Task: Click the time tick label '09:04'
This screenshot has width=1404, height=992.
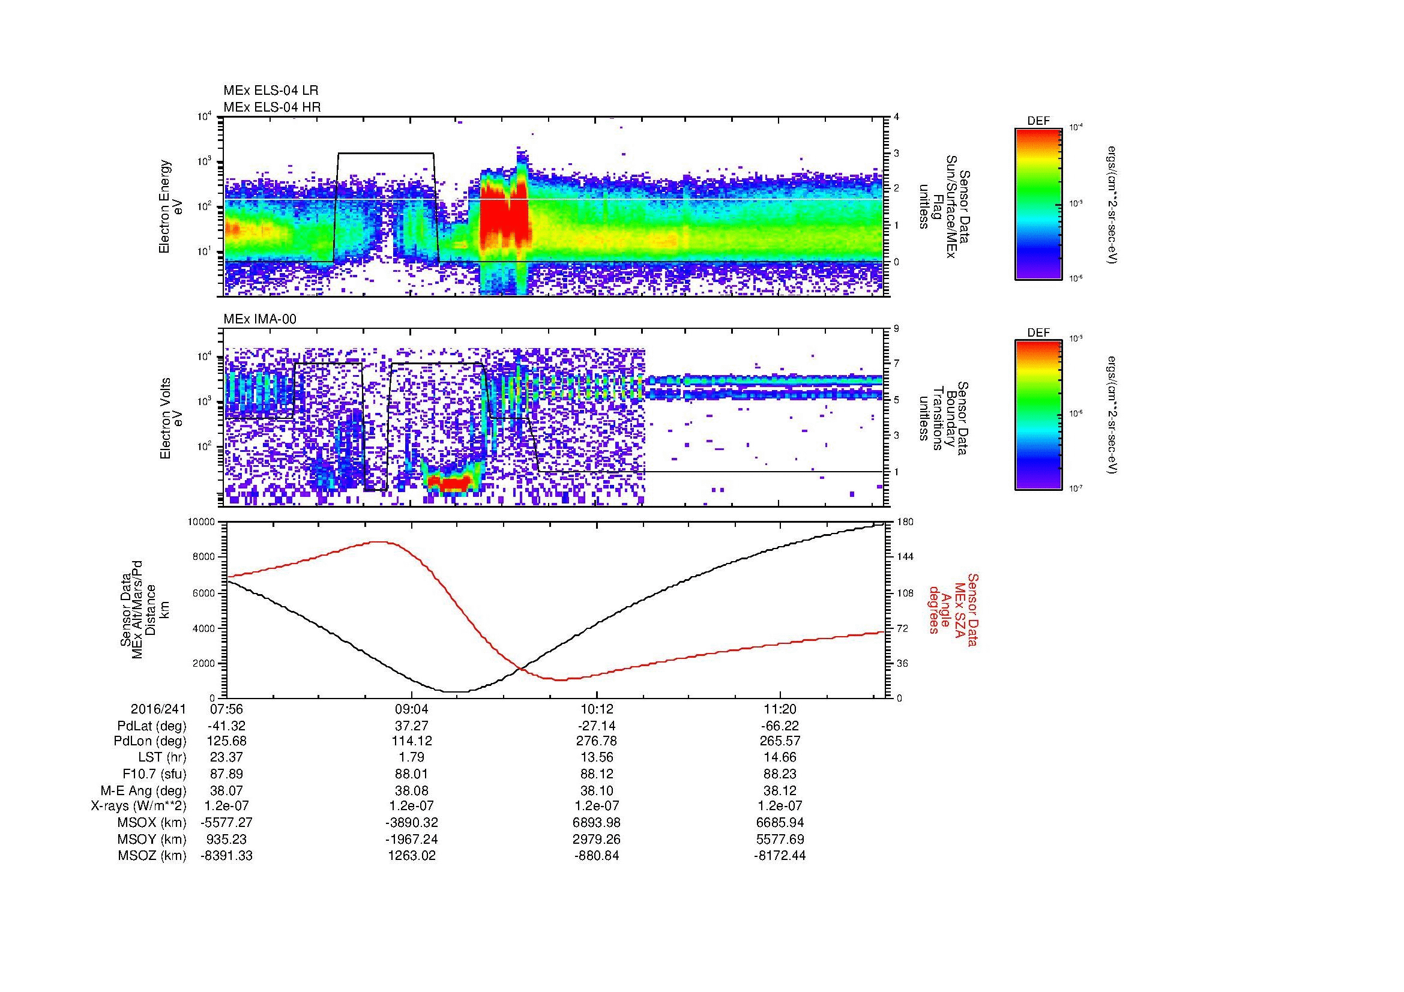Action: pos(412,709)
